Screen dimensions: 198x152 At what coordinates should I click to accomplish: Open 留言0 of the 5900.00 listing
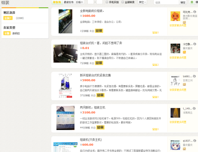point(155,97)
